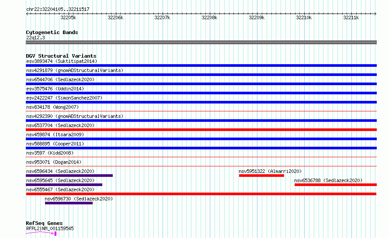Click the nsv5951322 (Almarri2020) label
This screenshot has height=238, width=389.
tap(270, 171)
